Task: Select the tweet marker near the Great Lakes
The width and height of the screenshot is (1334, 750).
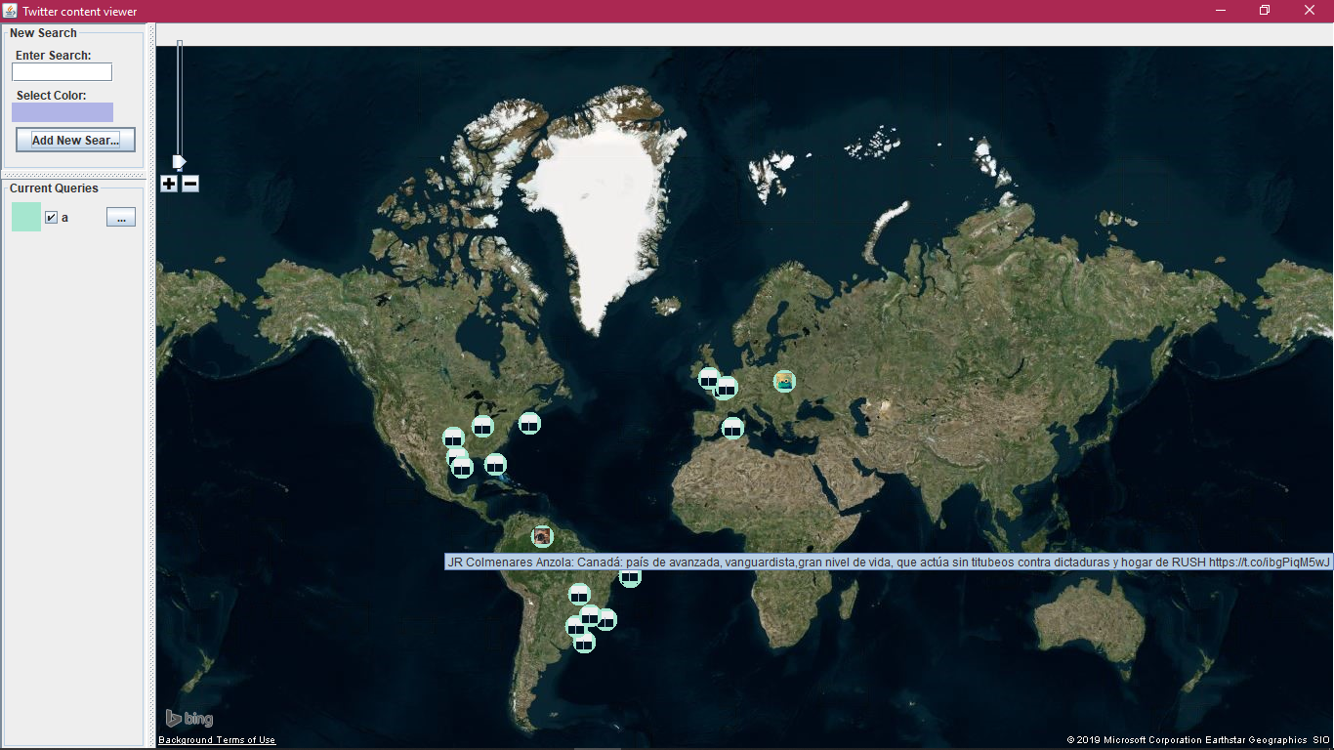Action: tap(482, 426)
